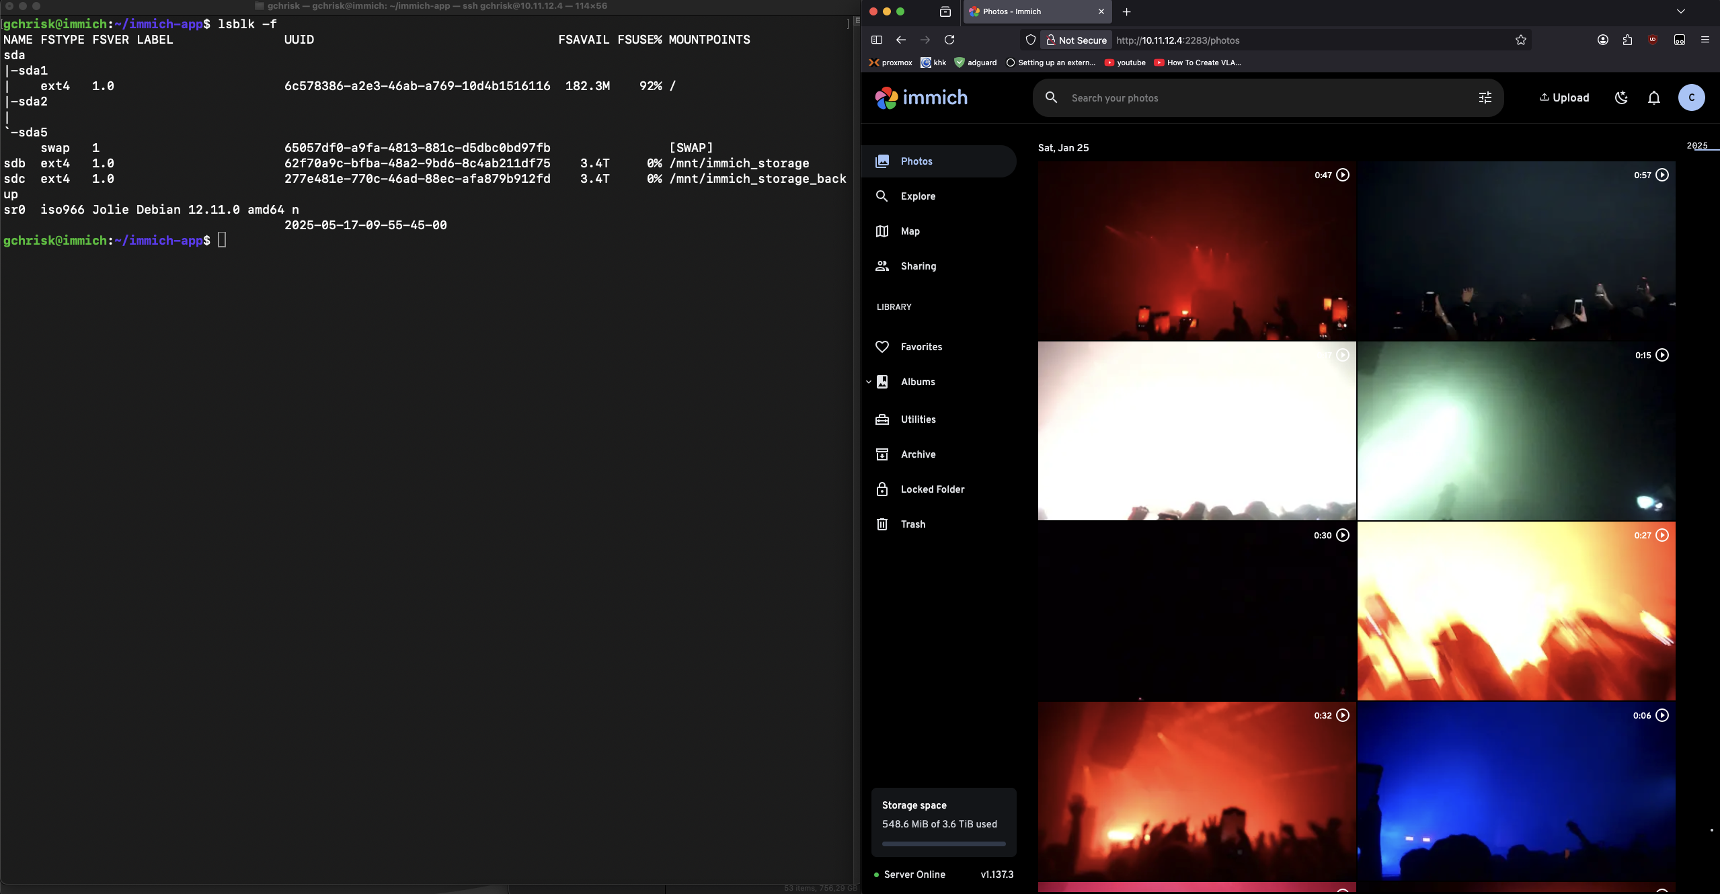Expand the Albums section chevron
This screenshot has width=1720, height=894.
[869, 382]
